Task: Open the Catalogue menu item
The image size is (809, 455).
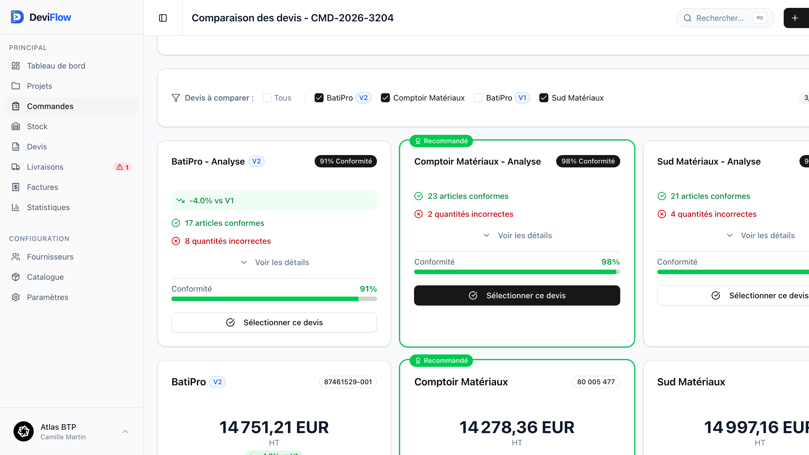Action: pos(72,277)
